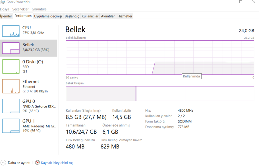Click the Bellek memory graph thumbnail
Image resolution: width=259 pixels, height=168 pixels.
pyautogui.click(x=11, y=48)
